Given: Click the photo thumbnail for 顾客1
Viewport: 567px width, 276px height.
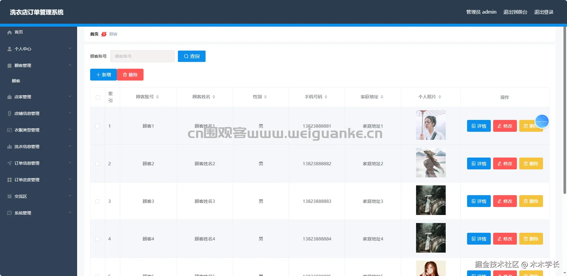Looking at the screenshot, I should pos(431,125).
